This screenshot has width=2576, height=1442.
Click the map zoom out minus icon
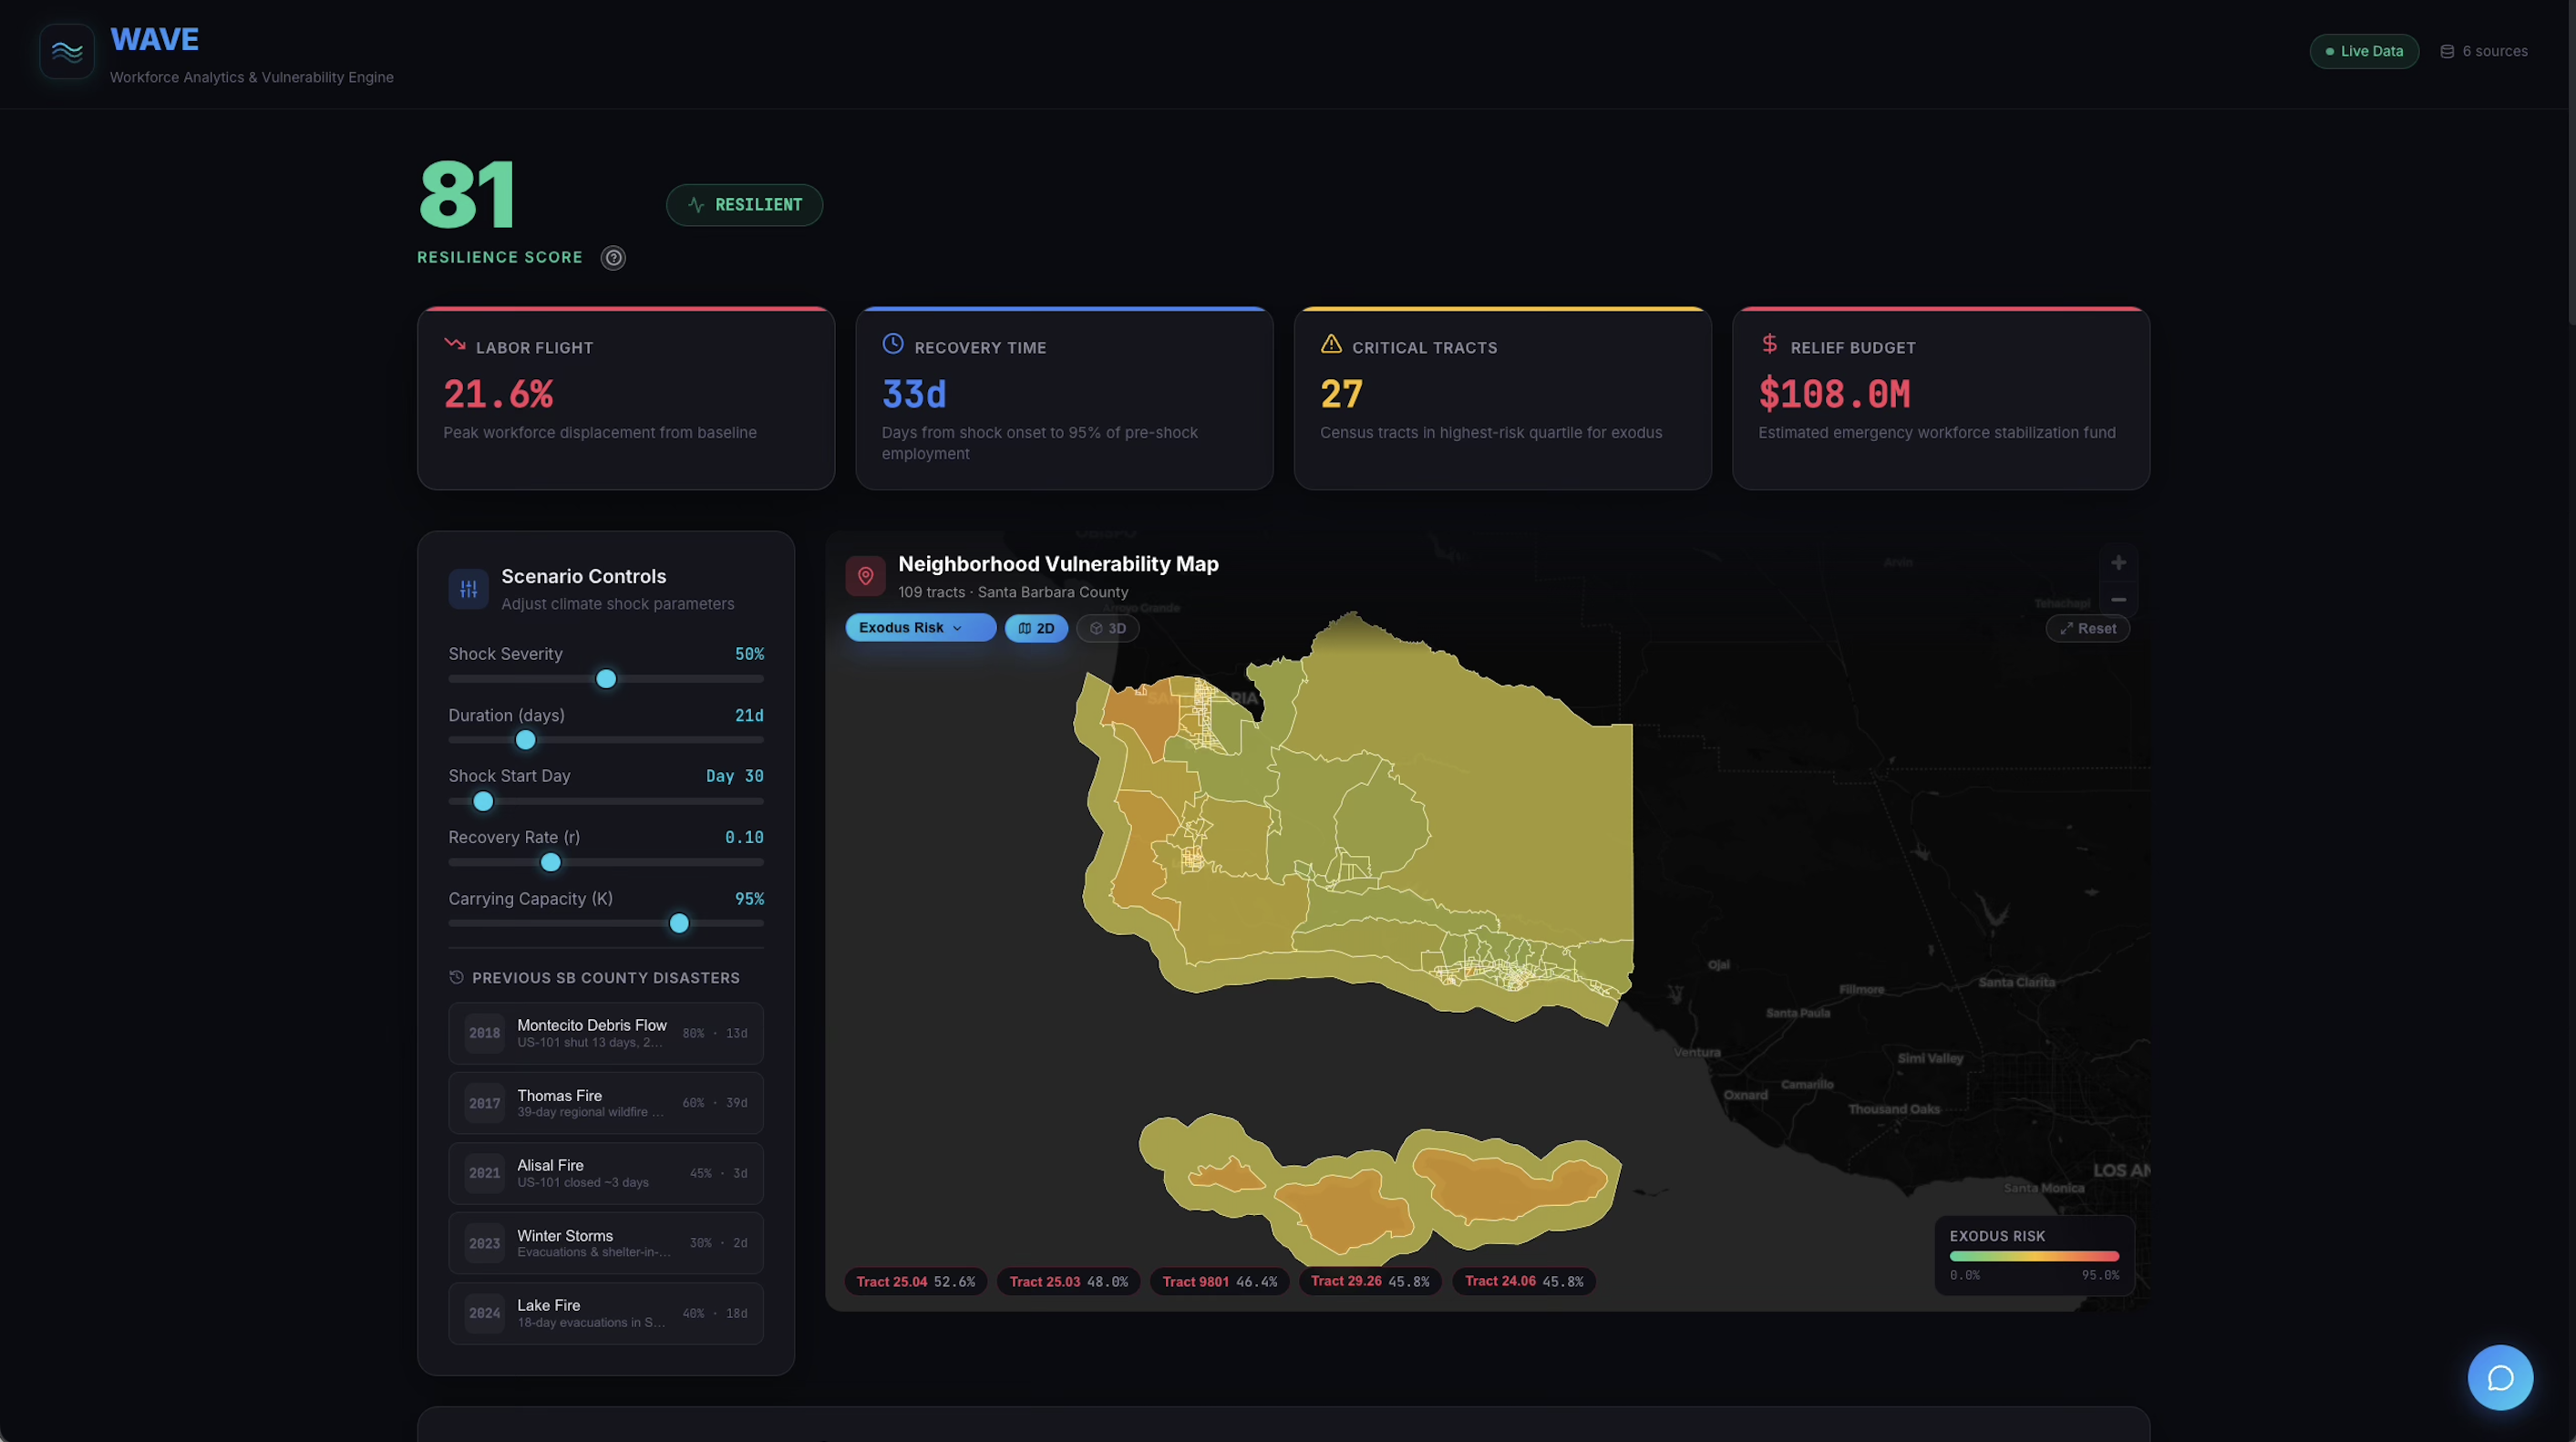pyautogui.click(x=2118, y=600)
